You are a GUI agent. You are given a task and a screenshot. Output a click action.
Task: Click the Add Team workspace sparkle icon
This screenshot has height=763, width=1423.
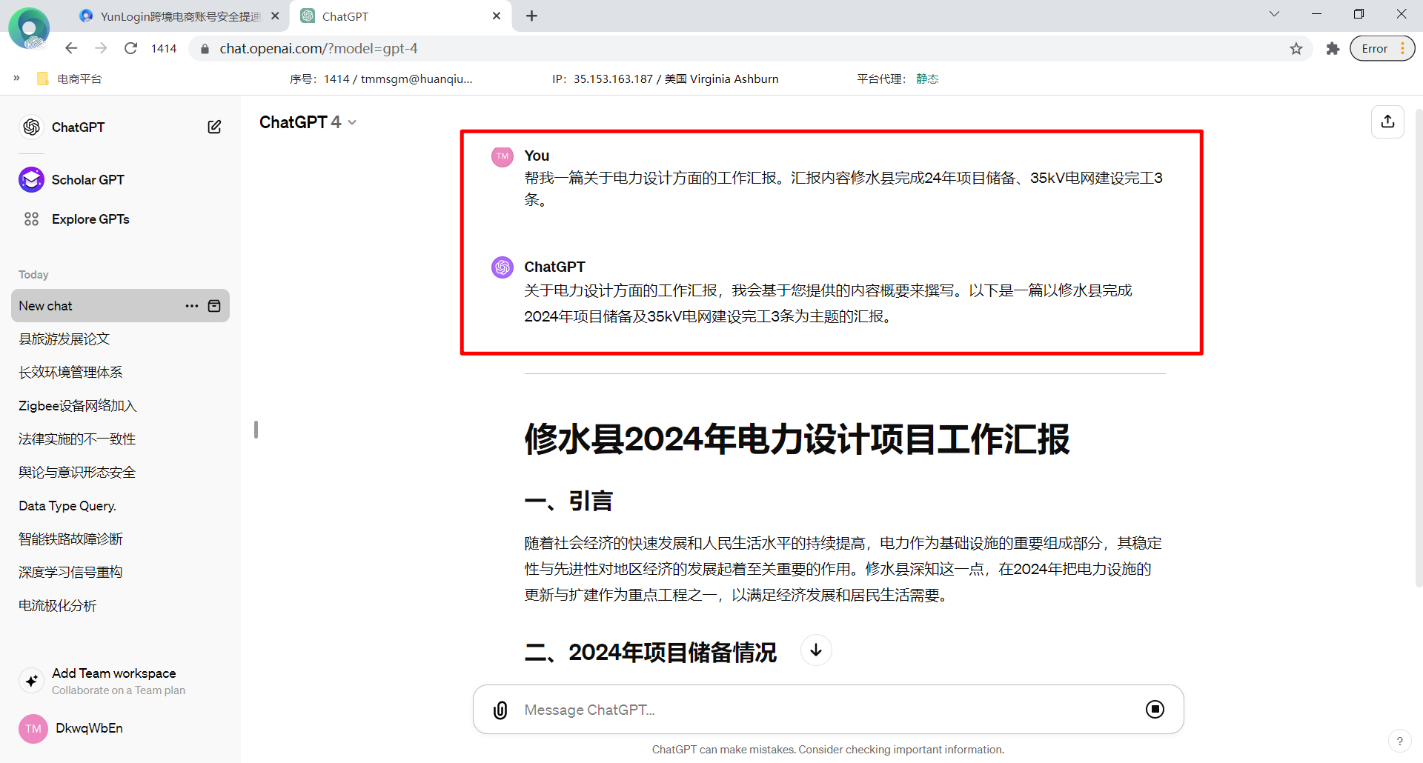click(31, 680)
